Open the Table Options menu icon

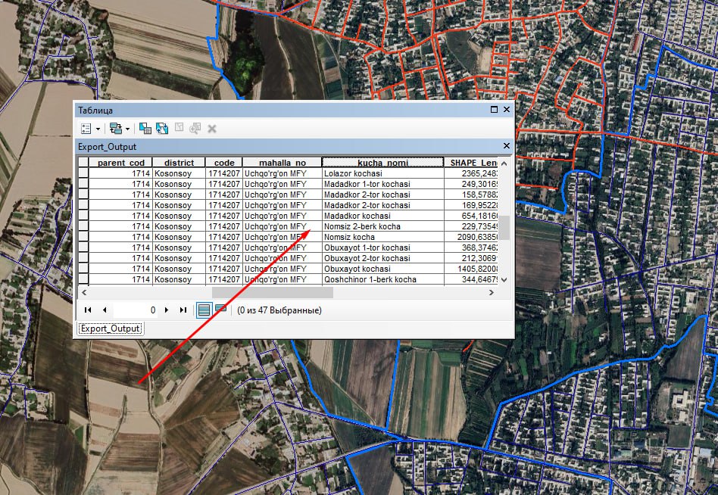[86, 129]
